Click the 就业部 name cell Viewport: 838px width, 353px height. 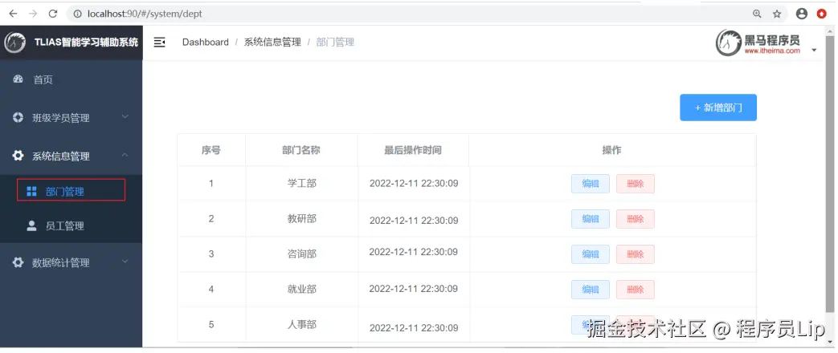(x=301, y=290)
